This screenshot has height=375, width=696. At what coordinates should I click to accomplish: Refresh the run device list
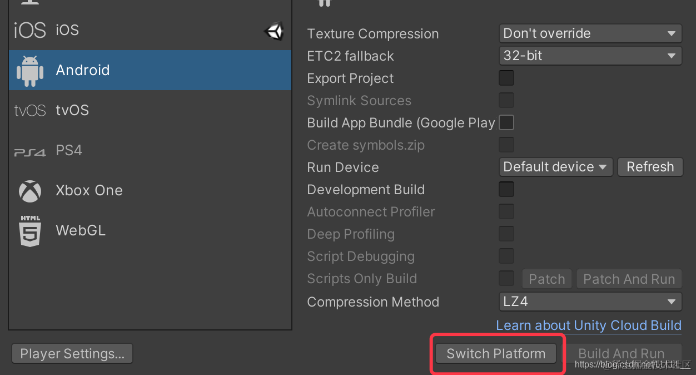pos(650,167)
